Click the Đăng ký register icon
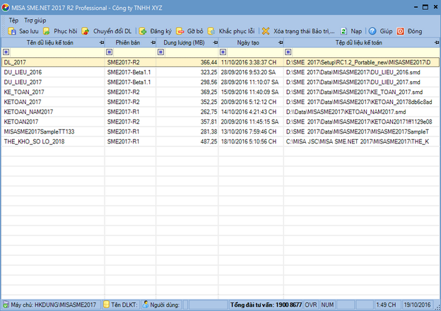This screenshot has height=311, width=441. coord(143,31)
